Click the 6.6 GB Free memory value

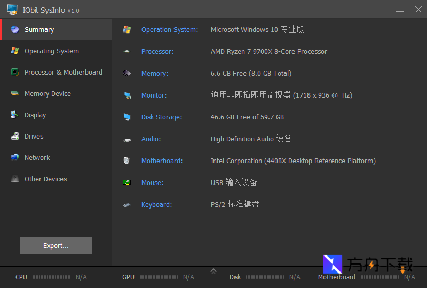click(x=251, y=74)
